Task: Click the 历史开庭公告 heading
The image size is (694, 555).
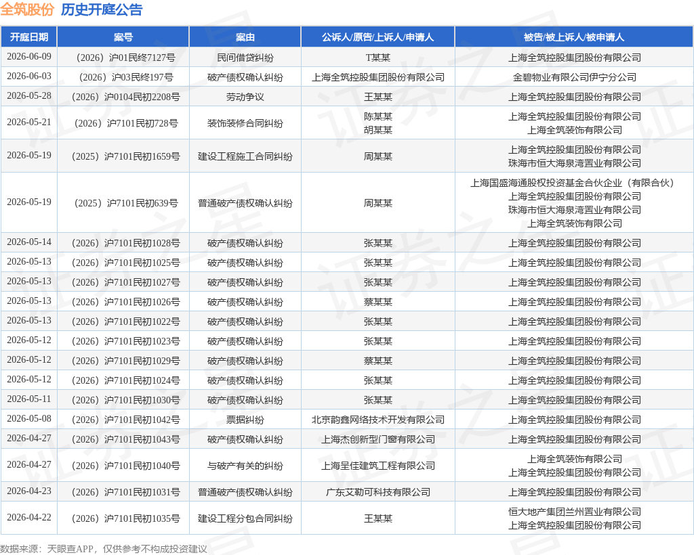Action: click(102, 9)
